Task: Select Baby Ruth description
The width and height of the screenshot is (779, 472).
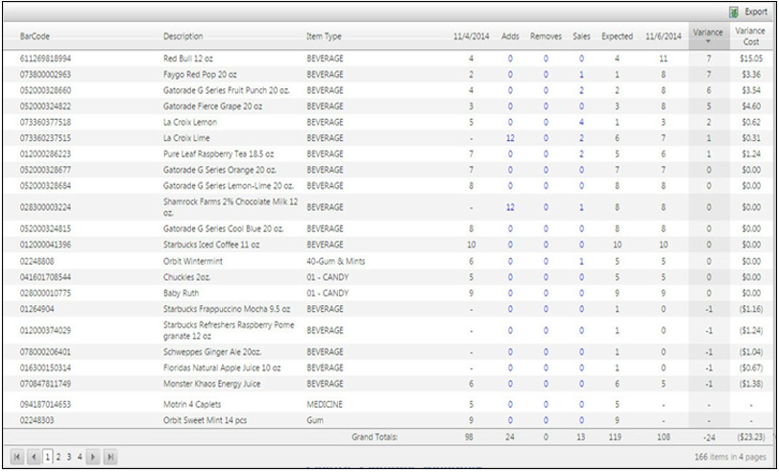Action: (x=181, y=293)
